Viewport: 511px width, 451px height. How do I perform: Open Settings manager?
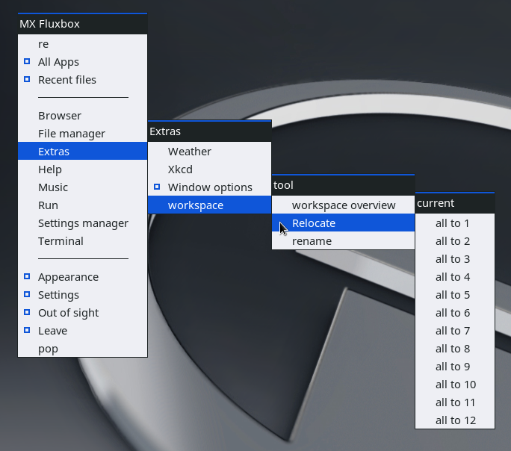pos(82,223)
